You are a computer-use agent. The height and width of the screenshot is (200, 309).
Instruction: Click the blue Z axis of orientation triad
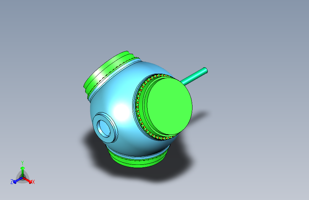tap(16, 180)
